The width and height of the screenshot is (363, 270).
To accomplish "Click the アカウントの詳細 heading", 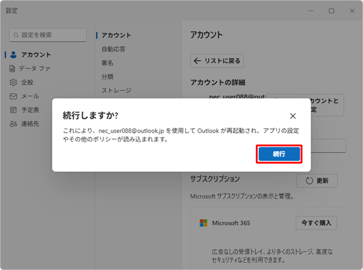I will click(218, 82).
